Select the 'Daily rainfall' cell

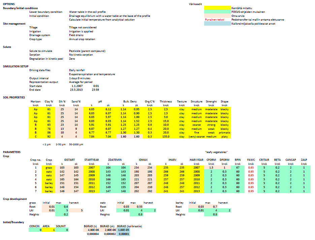click(77, 70)
